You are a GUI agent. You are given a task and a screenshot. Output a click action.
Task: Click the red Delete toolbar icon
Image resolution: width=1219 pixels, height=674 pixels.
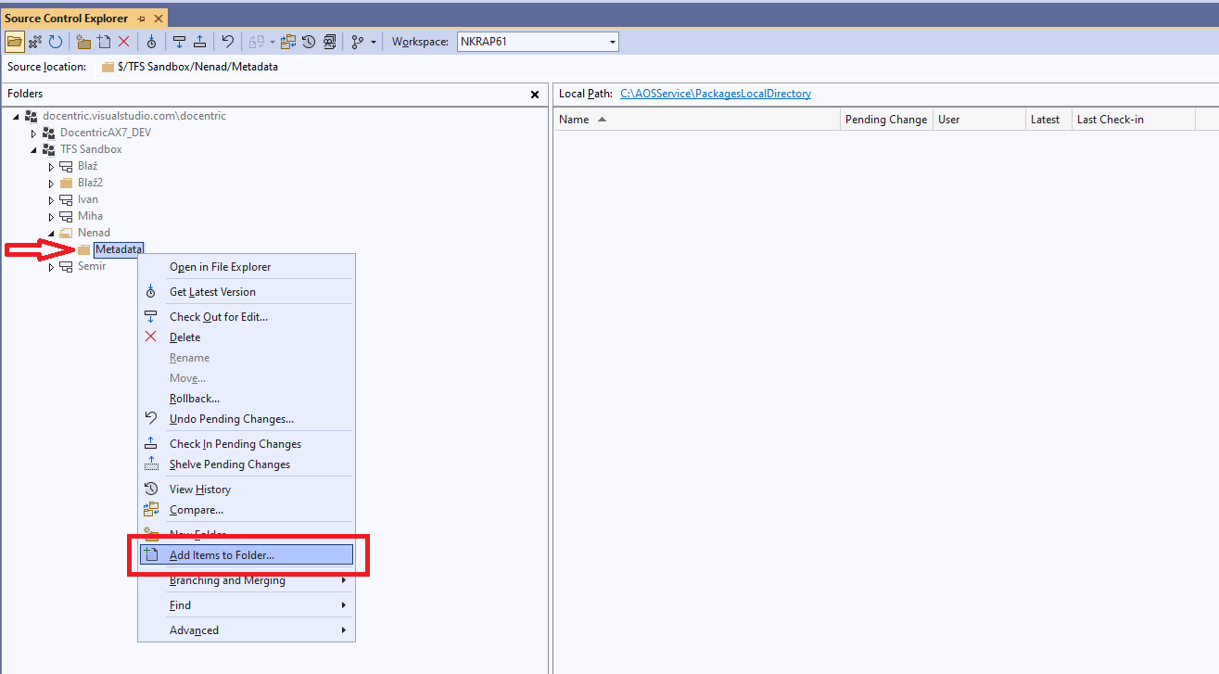(x=123, y=42)
